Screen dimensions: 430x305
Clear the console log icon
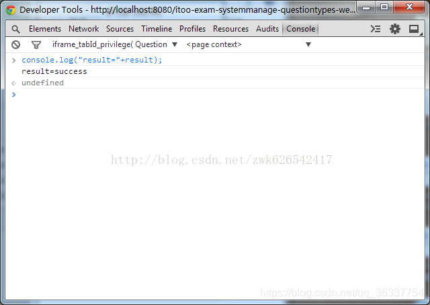point(16,44)
